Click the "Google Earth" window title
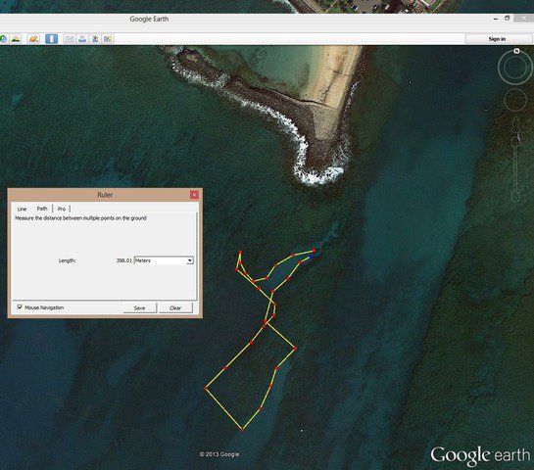534x470 pixels. point(149,19)
